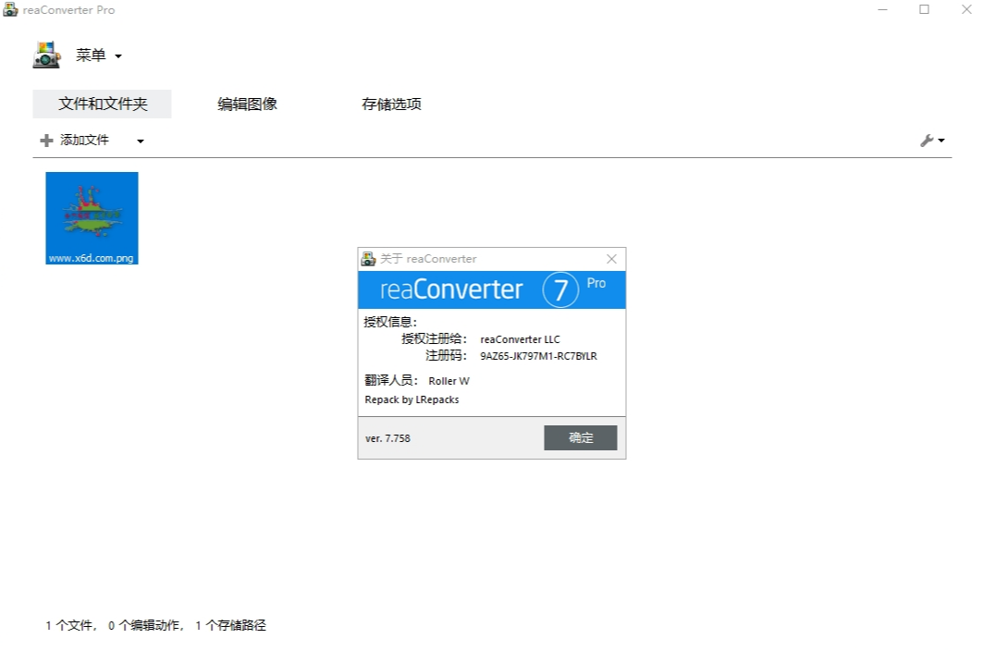This screenshot has height=651, width=983.
Task: Select the www.x6d.com.png thumbnail
Action: point(92,217)
